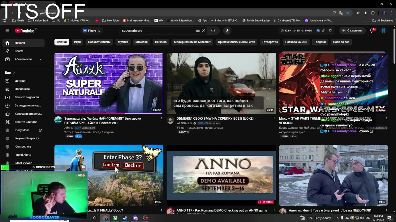Select the Нови за вас filter chip

pos(341,42)
